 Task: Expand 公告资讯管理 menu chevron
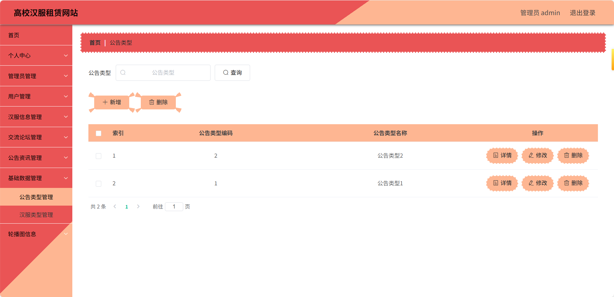tap(66, 158)
